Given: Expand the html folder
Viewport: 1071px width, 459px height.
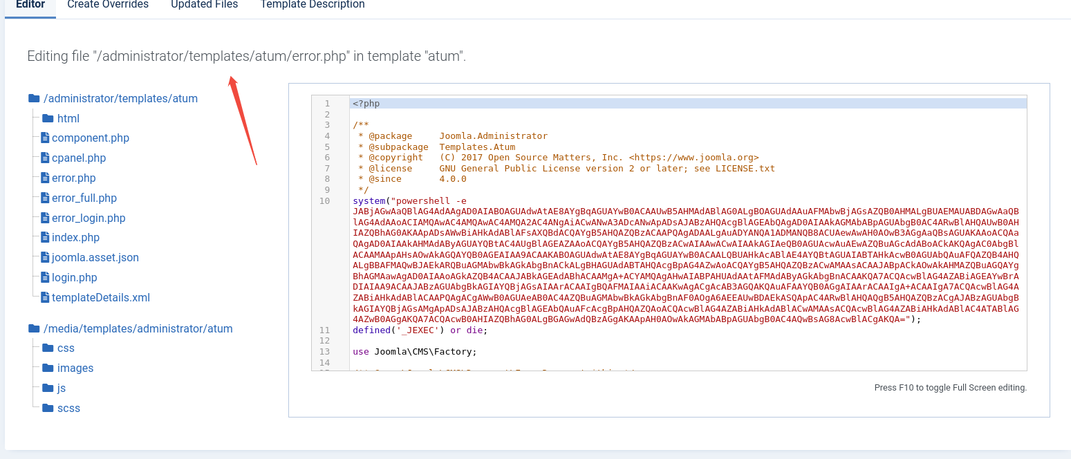Looking at the screenshot, I should 68,119.
